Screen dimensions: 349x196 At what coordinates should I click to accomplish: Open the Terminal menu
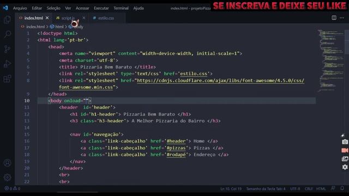pyautogui.click(x=121, y=8)
